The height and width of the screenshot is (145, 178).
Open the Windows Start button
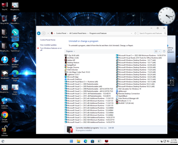tap(71, 141)
